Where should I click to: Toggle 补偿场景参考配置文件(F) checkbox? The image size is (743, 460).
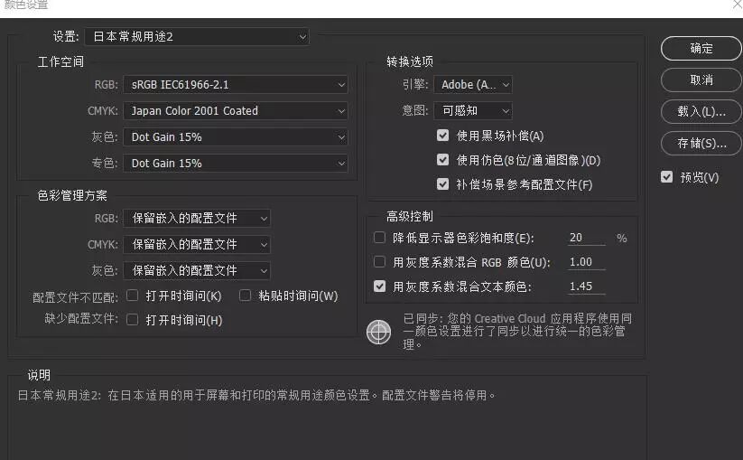[x=442, y=184]
